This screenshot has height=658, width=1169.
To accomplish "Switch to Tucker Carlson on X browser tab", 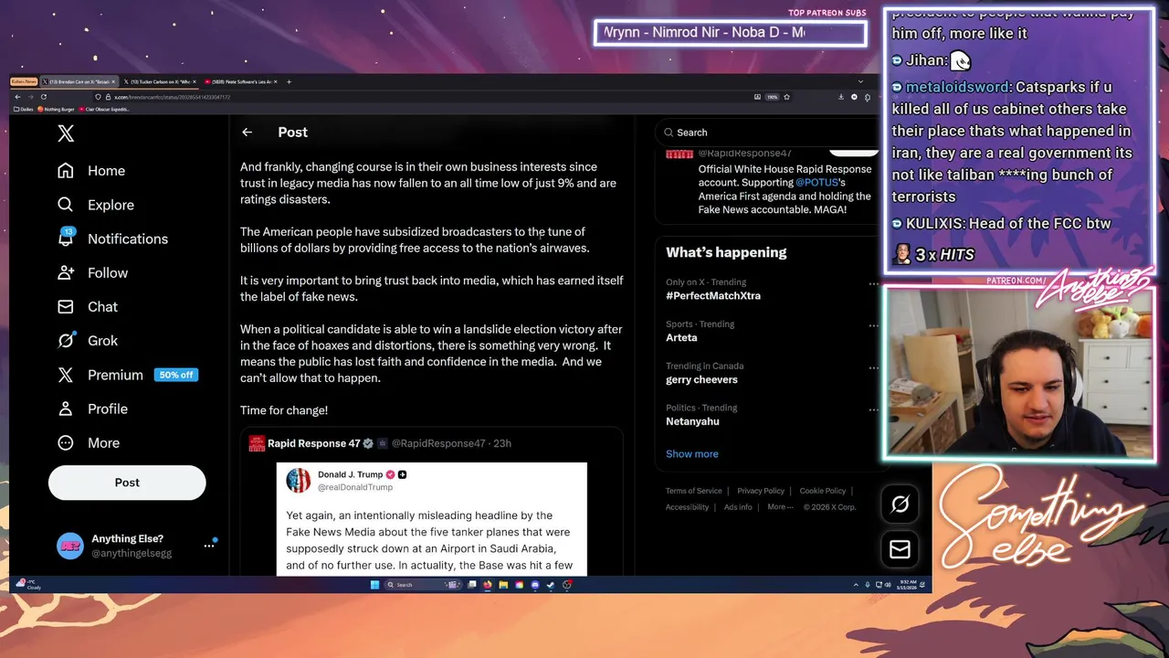I will tap(161, 82).
